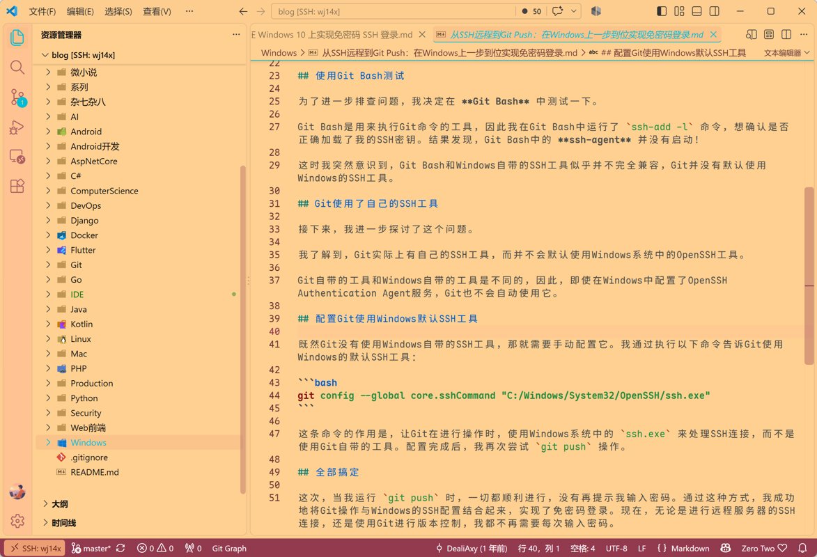Click the colorful VS Code extension icon in title bar

[x=596, y=11]
